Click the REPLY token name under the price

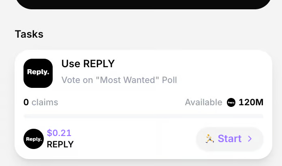coord(60,144)
